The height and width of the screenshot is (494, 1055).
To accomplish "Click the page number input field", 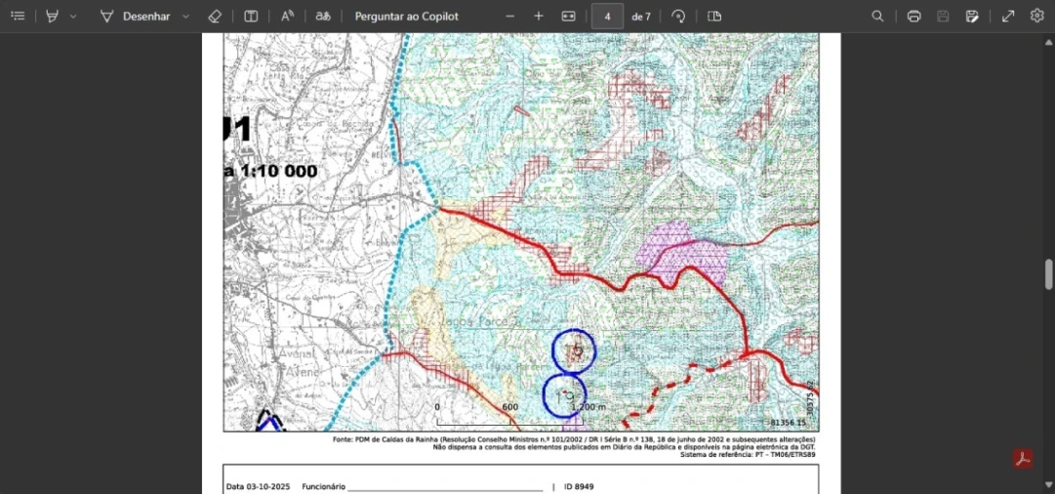I will (607, 17).
